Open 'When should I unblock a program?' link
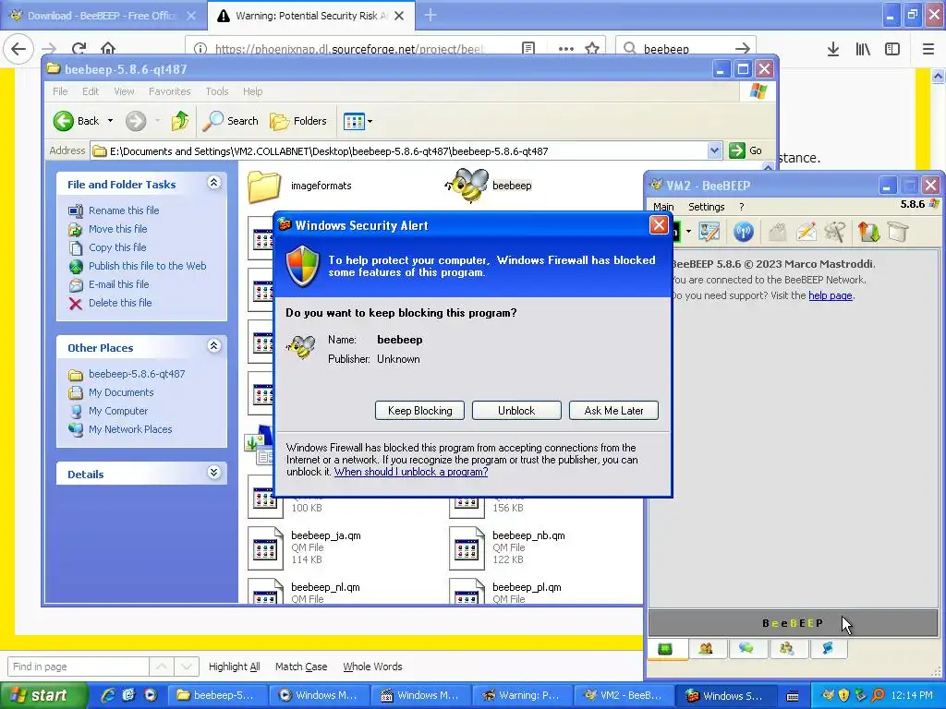Viewport: 946px width, 709px height. (x=411, y=472)
